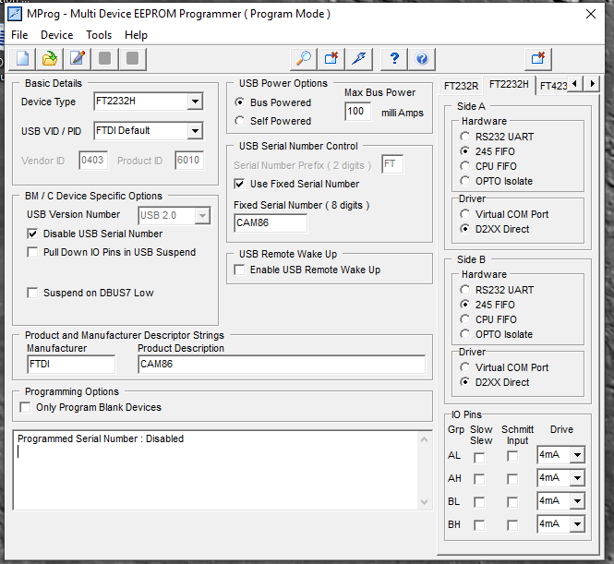The height and width of the screenshot is (564, 614).
Task: Click the Max Bus Power input field
Action: [358, 112]
